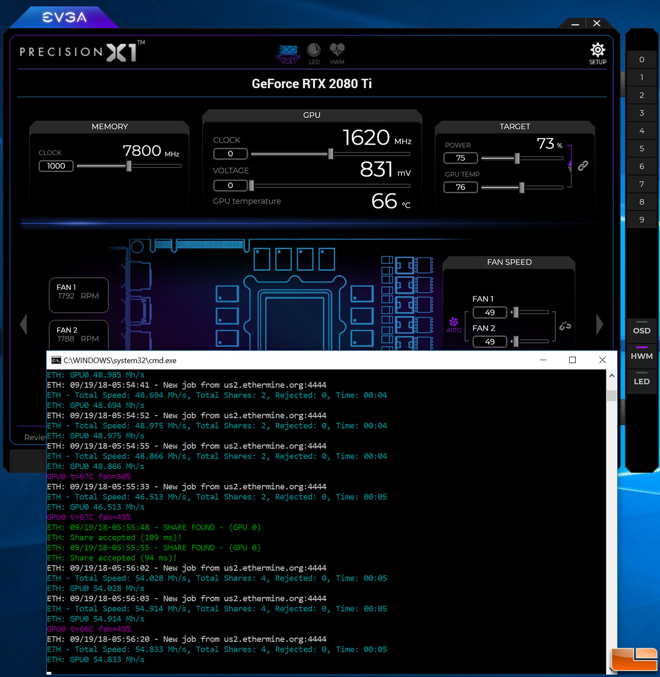Minimize the cmd.exe window
The width and height of the screenshot is (660, 677).
click(543, 360)
